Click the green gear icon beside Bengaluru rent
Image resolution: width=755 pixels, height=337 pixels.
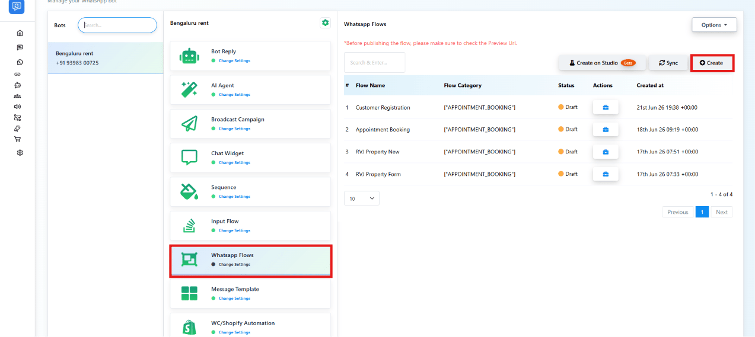(x=325, y=23)
